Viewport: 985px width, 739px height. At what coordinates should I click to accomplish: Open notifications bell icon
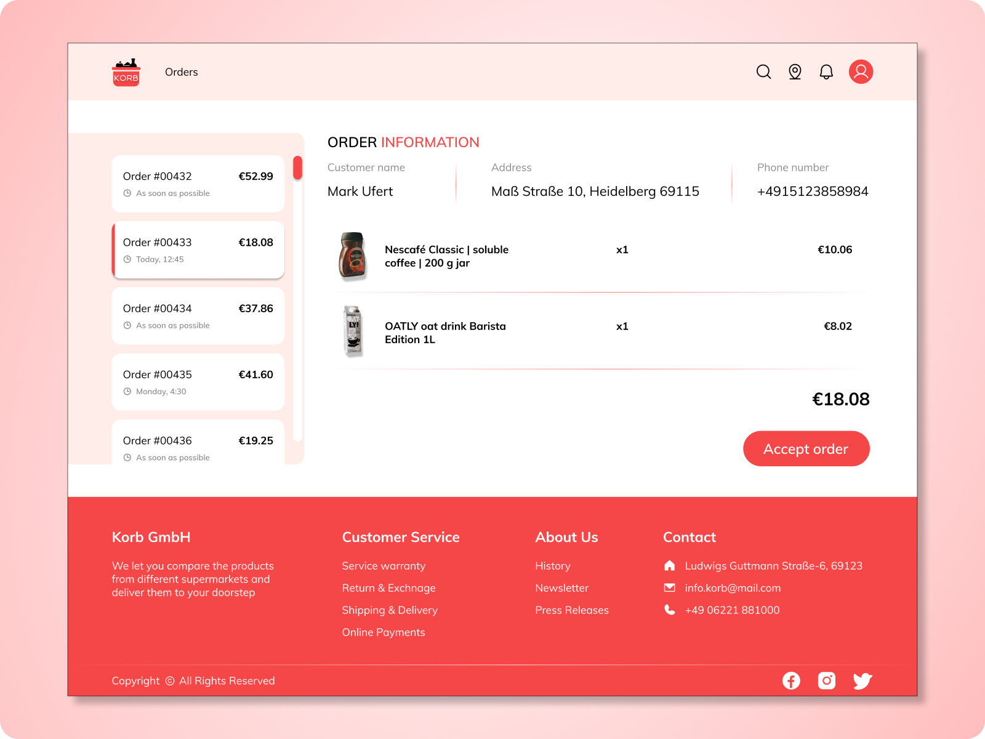826,72
